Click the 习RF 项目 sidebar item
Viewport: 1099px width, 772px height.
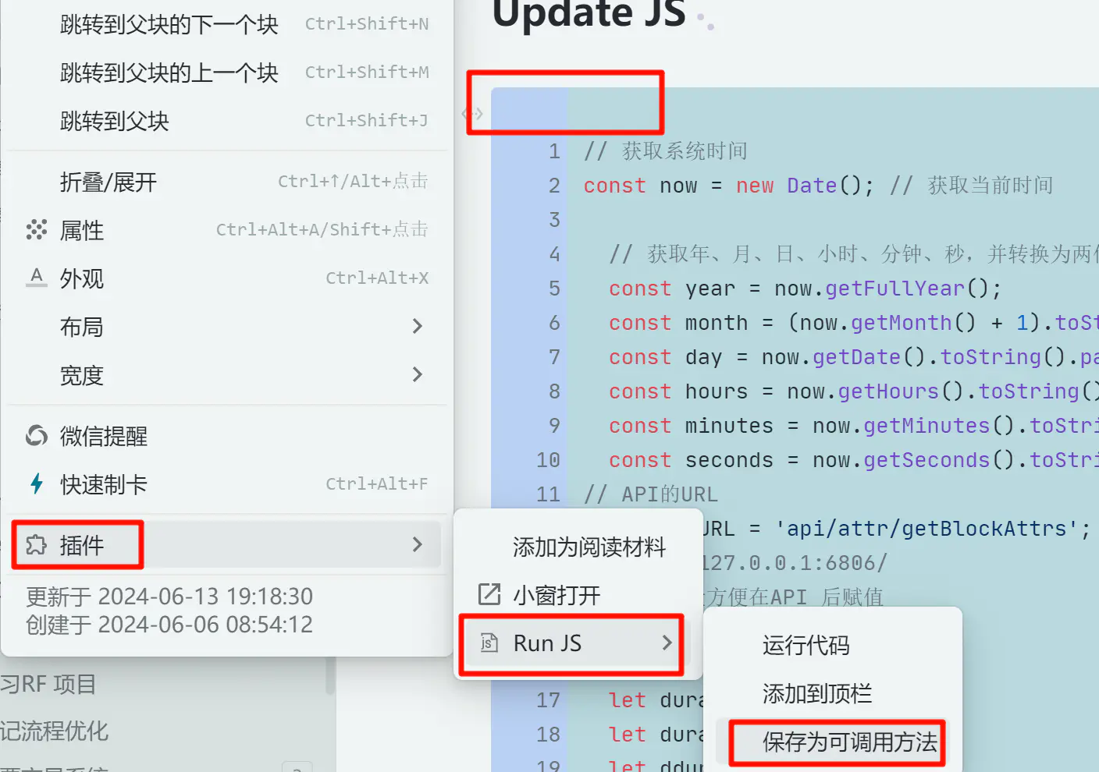(48, 684)
